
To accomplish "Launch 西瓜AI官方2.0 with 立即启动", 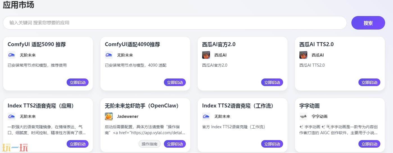I will [x=272, y=82].
